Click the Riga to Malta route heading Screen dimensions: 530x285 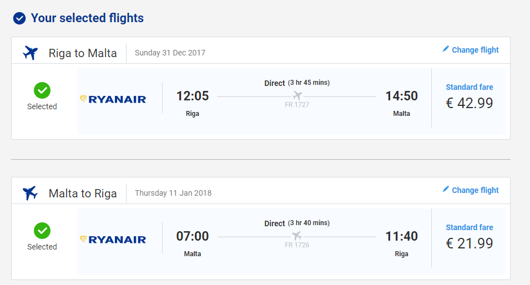click(83, 53)
